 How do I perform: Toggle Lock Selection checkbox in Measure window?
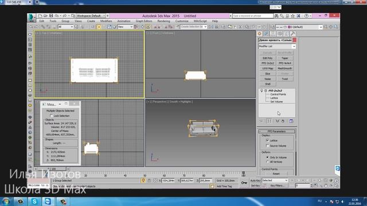pyautogui.click(x=51, y=116)
